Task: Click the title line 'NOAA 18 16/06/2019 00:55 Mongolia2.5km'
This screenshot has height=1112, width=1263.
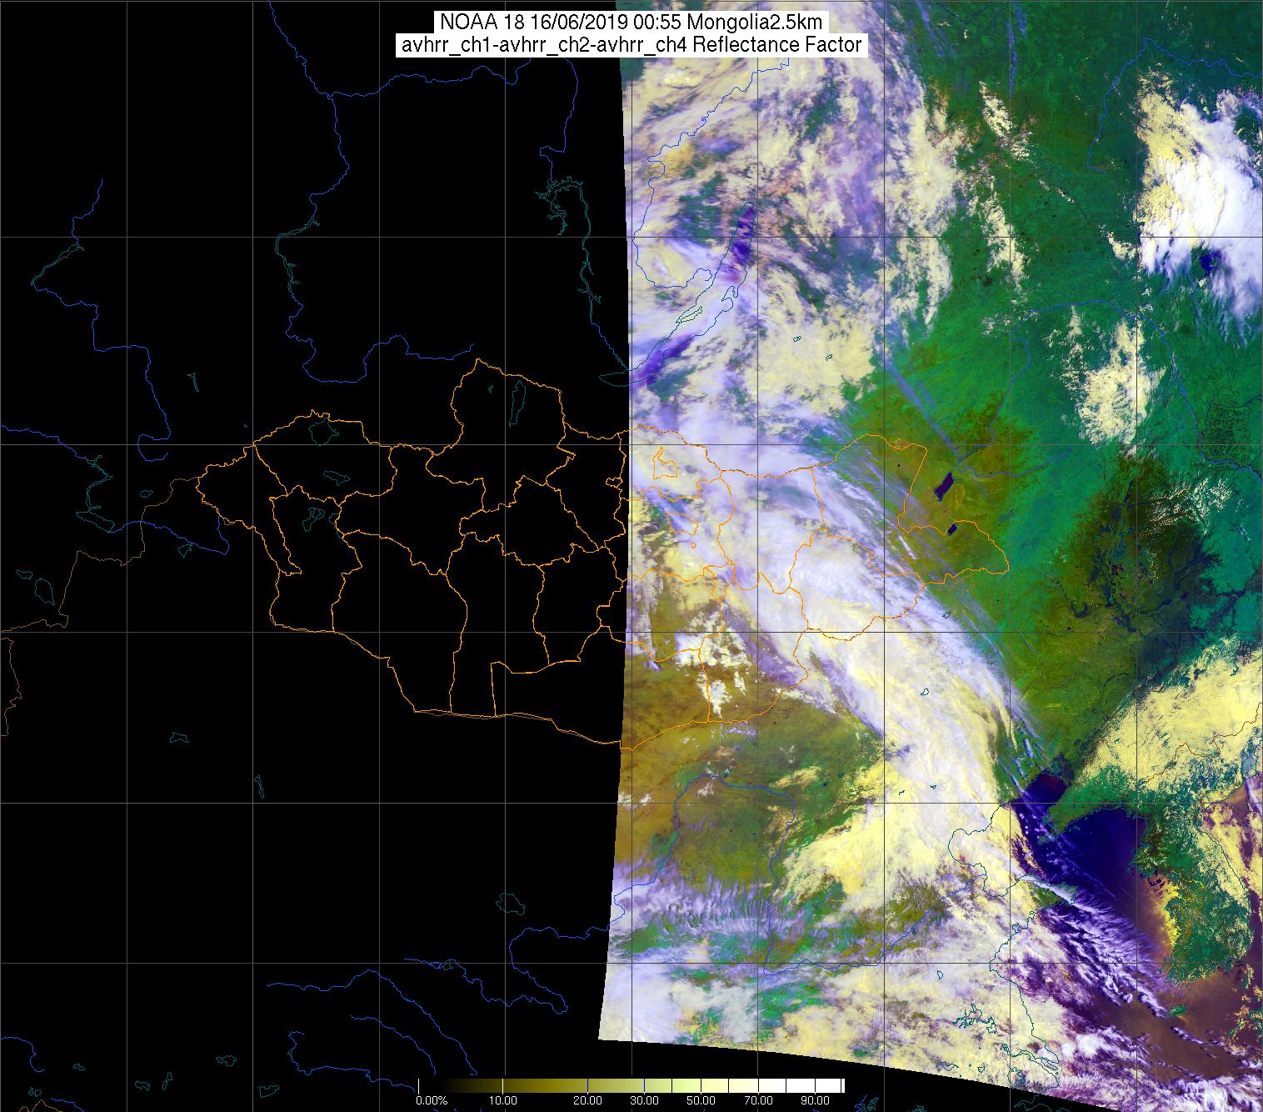Action: coord(631,23)
